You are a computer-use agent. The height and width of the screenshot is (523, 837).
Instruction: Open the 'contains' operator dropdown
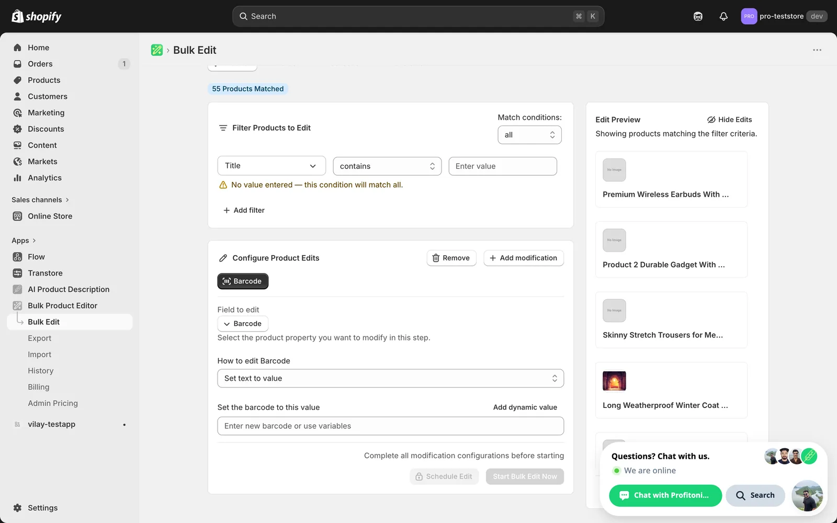click(387, 166)
